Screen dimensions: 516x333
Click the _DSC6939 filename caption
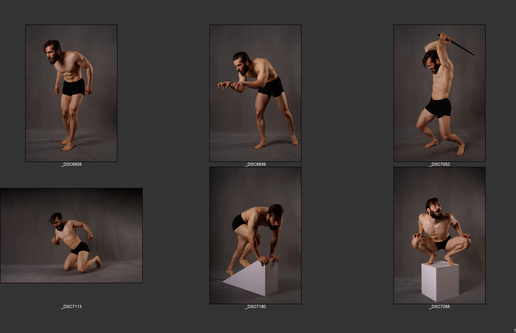point(255,164)
